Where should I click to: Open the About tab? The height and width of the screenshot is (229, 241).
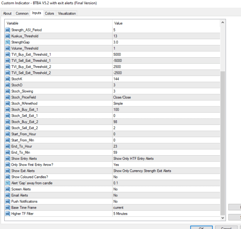[7, 13]
